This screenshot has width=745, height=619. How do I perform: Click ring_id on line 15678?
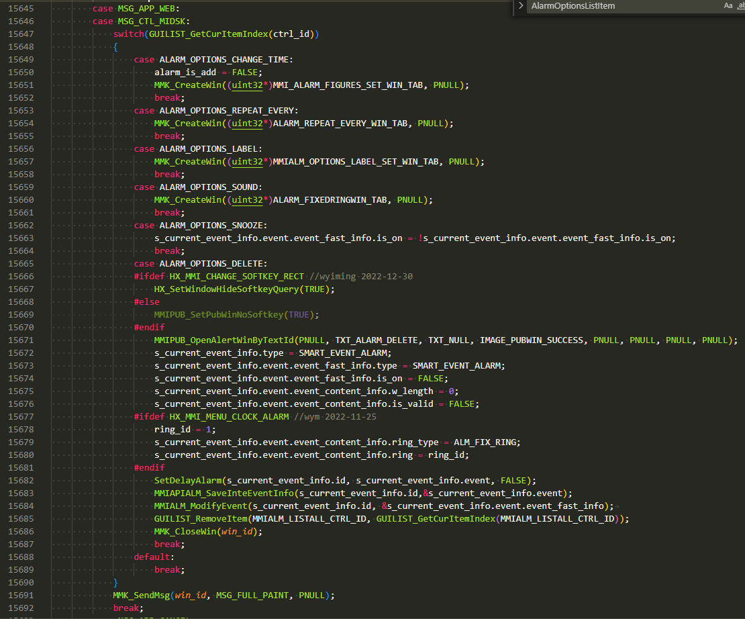[x=172, y=430]
